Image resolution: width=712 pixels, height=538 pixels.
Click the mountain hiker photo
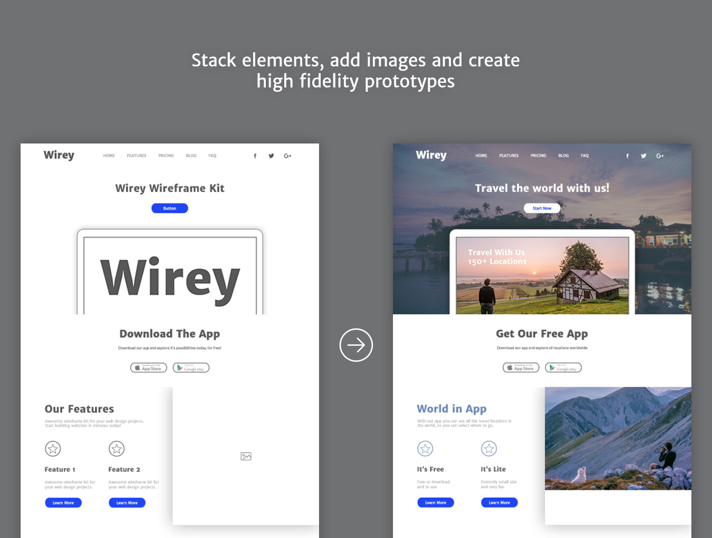[618, 438]
